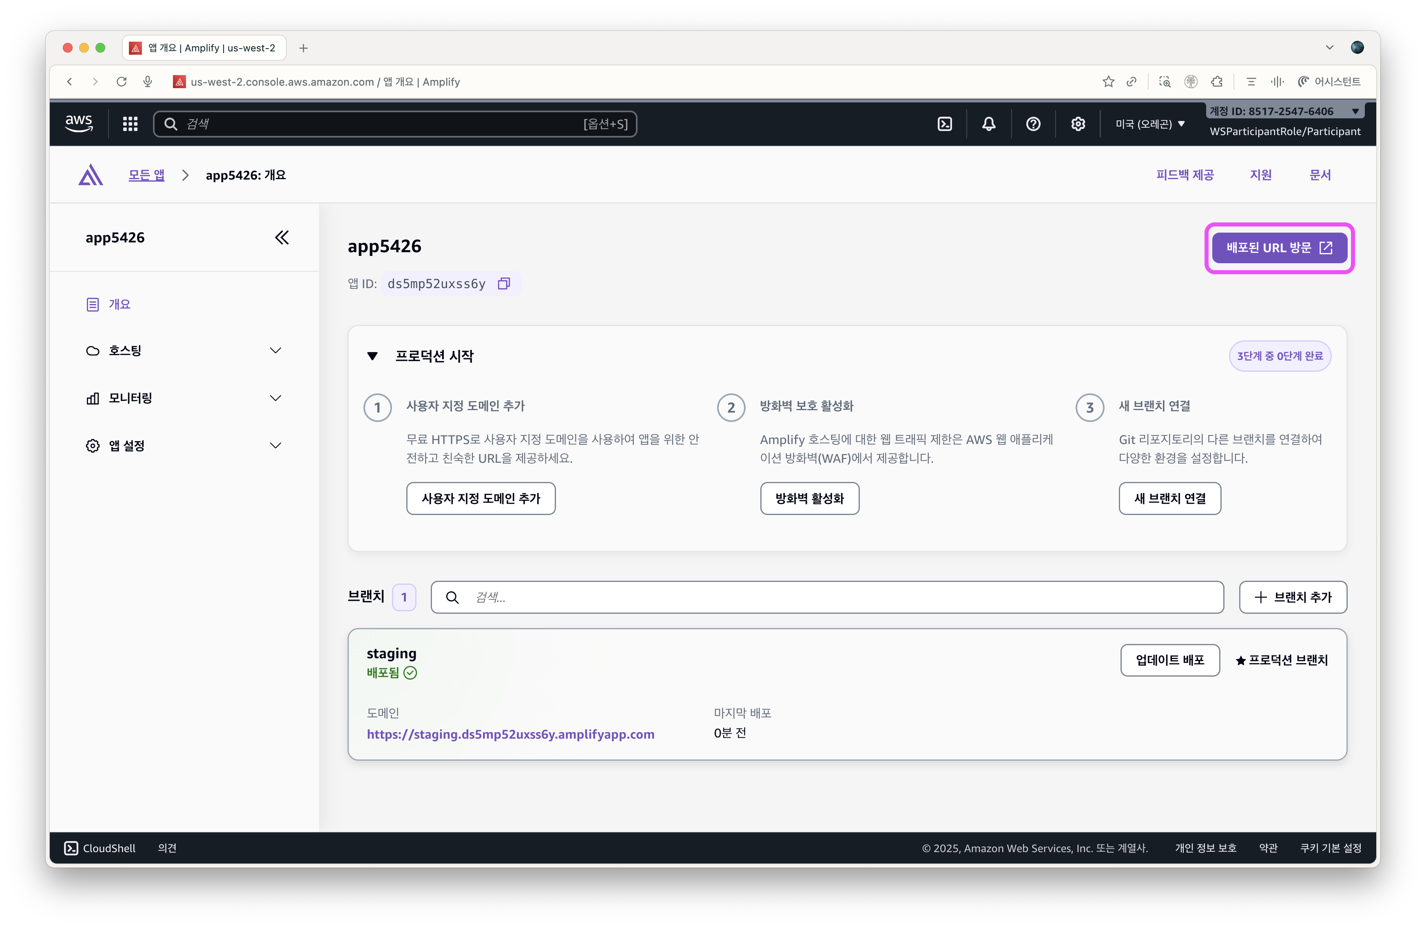Click the 방화벽 활성화 button

coord(809,498)
